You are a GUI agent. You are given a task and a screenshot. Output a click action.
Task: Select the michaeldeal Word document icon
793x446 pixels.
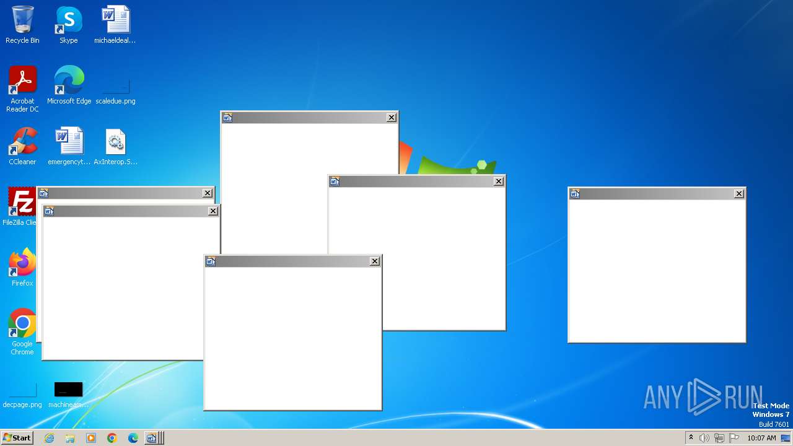tap(115, 25)
